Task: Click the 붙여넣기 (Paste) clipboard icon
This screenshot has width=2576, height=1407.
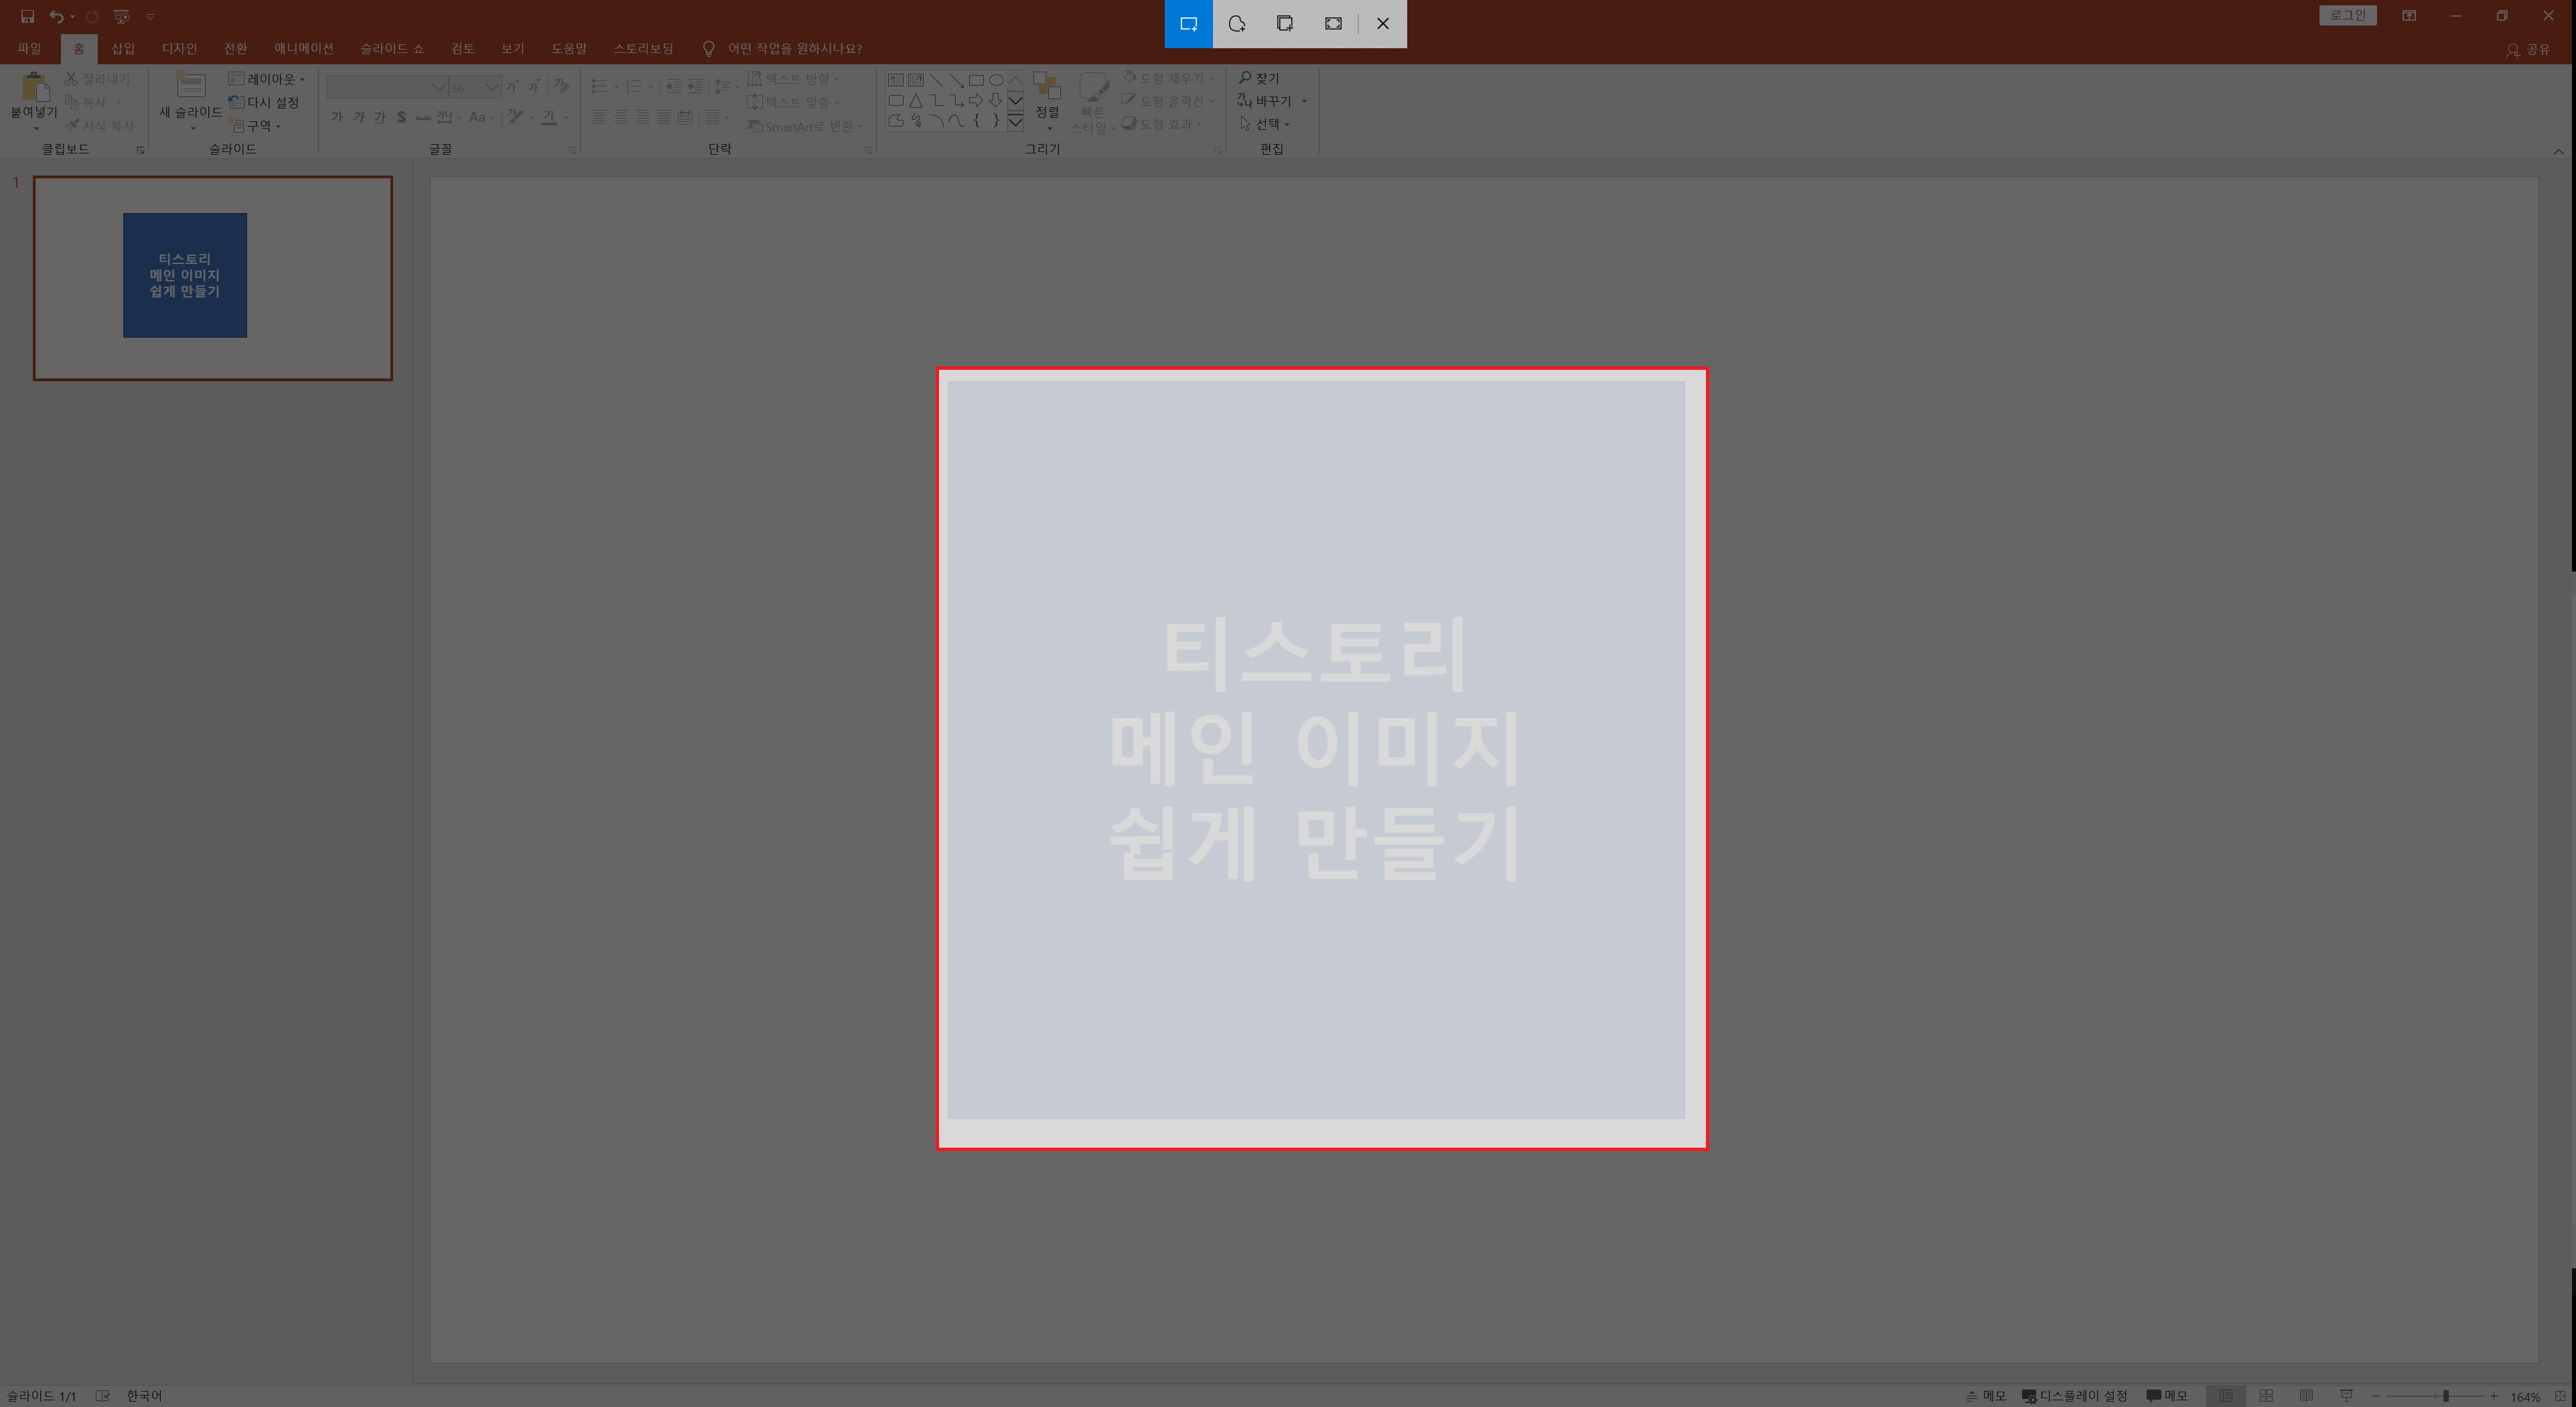Action: click(34, 88)
